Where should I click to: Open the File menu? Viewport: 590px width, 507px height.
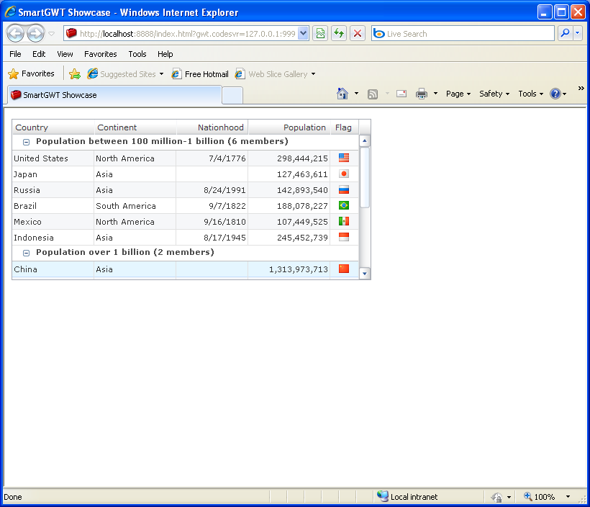point(15,54)
